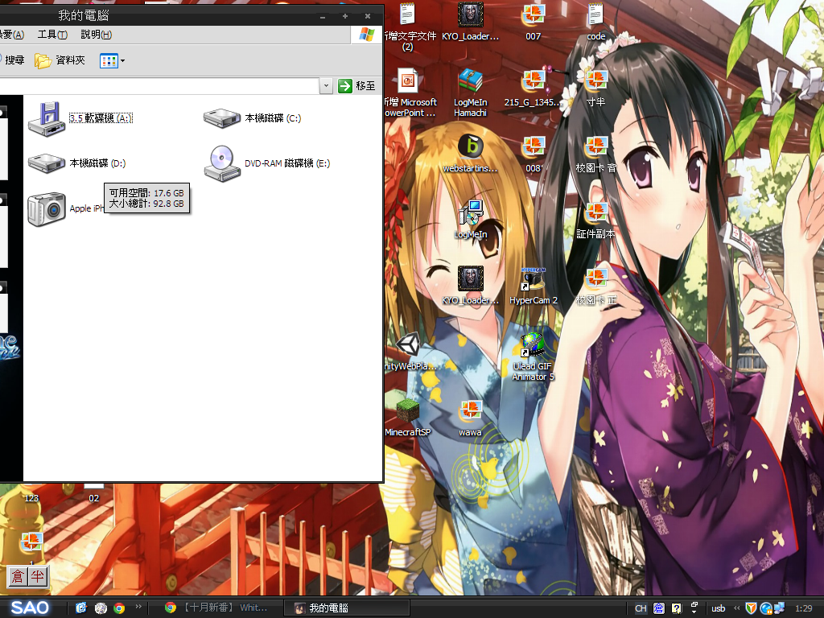Image resolution: width=824 pixels, height=618 pixels.
Task: Select the Apple iPhone camera device
Action: 46,209
